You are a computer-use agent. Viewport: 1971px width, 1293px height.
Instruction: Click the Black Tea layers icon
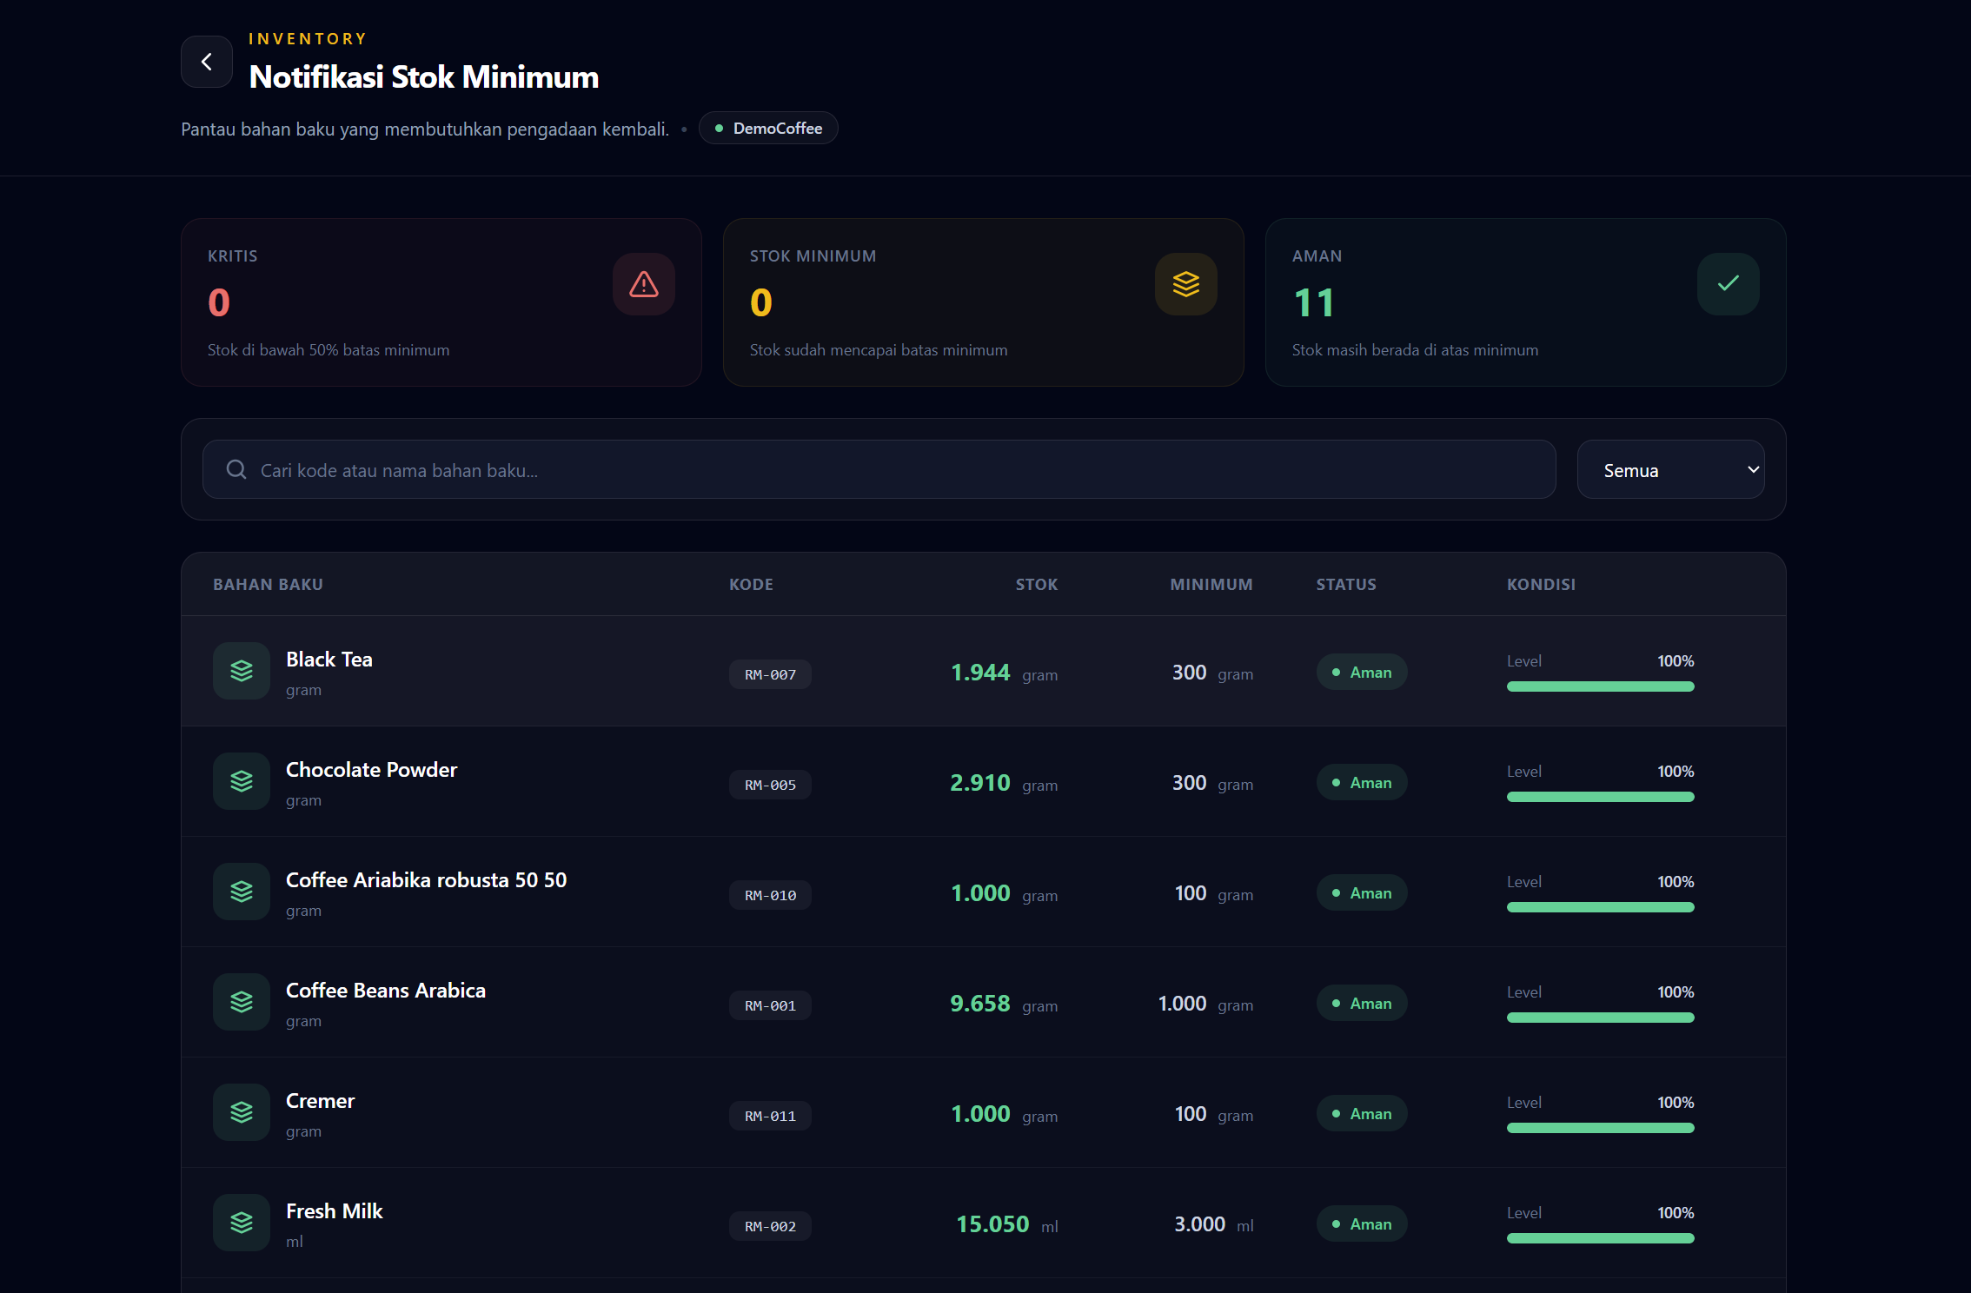(242, 671)
